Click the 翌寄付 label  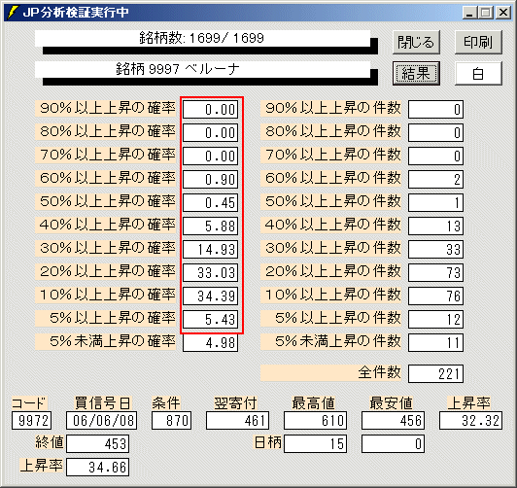[x=235, y=402]
